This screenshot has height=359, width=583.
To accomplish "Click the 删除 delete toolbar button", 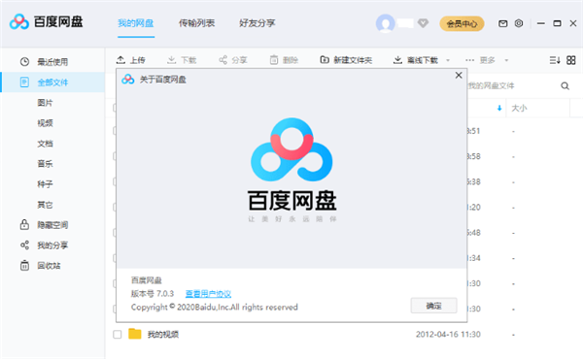I will 284,60.
